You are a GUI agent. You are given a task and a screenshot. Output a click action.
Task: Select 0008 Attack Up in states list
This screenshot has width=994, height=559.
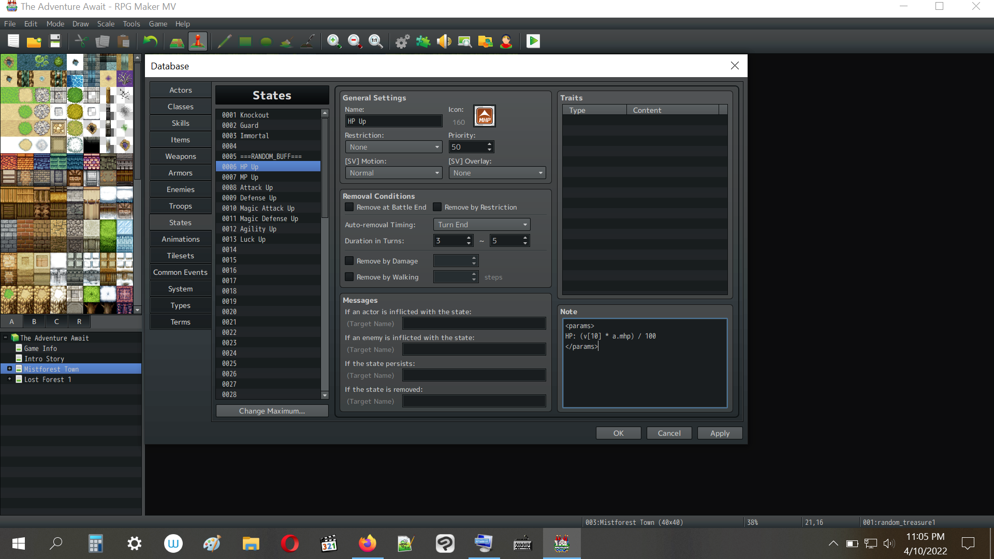click(x=268, y=187)
